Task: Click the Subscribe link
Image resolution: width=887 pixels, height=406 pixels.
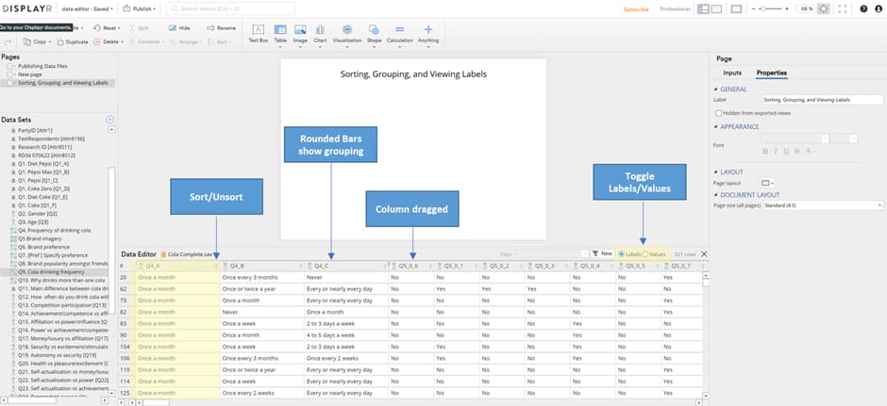Action: [x=636, y=8]
